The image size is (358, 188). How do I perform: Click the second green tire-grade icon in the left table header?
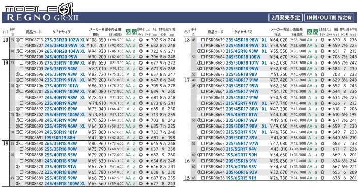pyautogui.click(x=134, y=33)
